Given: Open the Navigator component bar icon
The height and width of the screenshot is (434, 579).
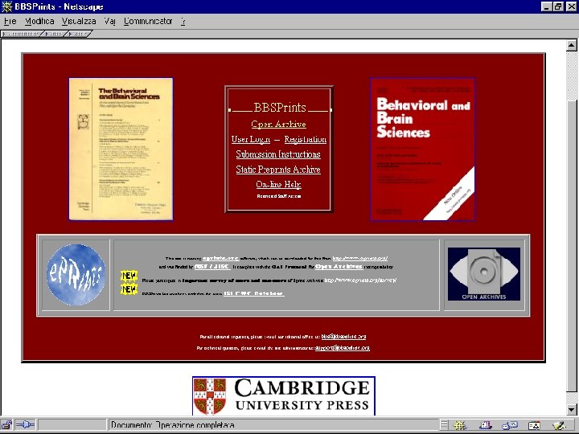Looking at the screenshot, I should pos(460,425).
